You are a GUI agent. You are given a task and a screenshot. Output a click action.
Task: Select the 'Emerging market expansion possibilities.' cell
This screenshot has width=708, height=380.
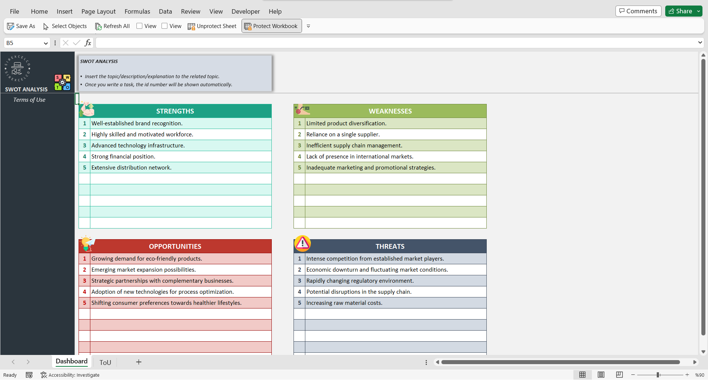(x=181, y=270)
